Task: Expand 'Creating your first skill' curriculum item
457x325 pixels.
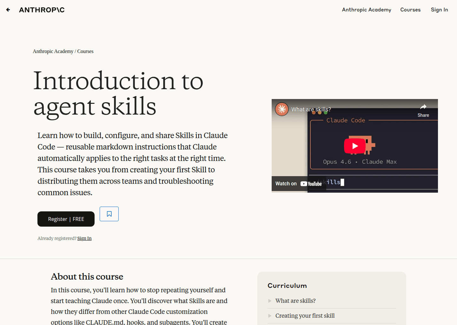Action: click(x=332, y=316)
